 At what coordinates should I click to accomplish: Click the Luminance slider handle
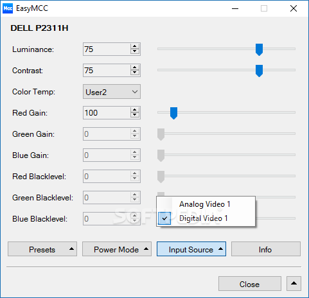[x=259, y=49]
